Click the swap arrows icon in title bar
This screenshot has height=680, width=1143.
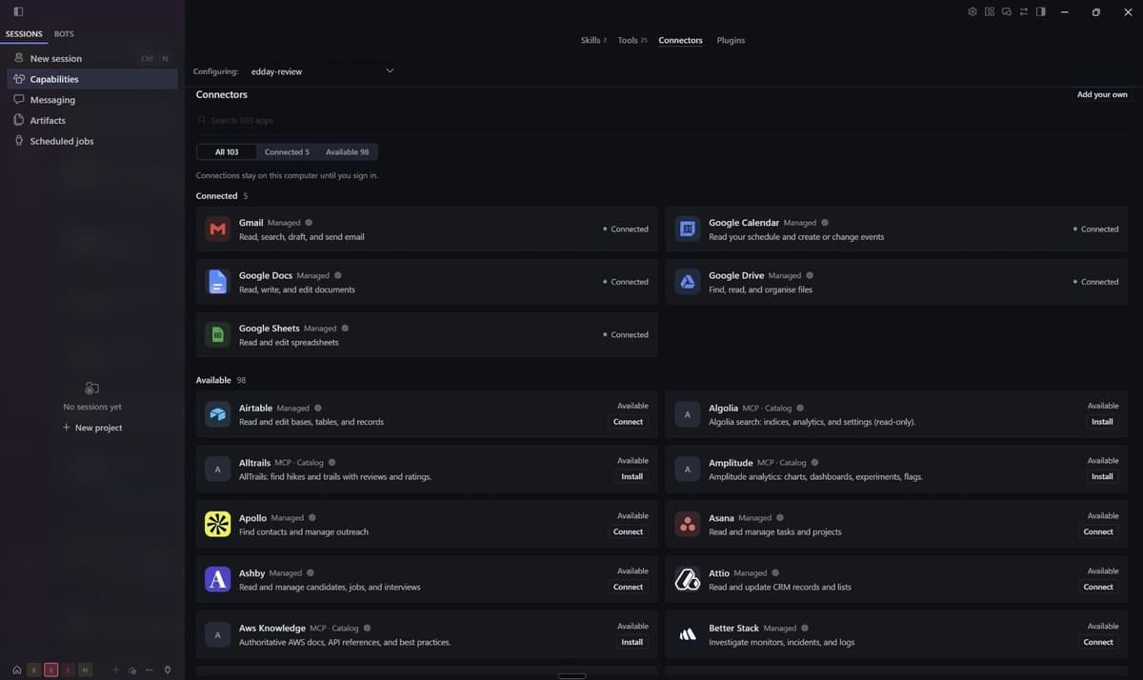(x=1024, y=11)
